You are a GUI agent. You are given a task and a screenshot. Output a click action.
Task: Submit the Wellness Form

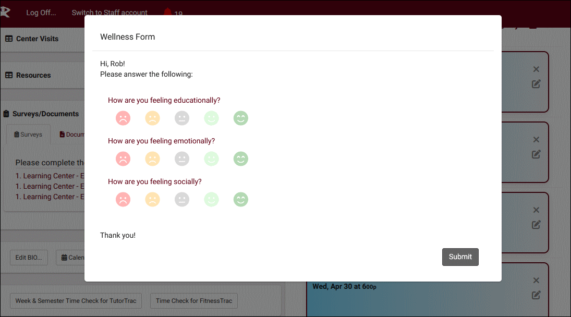pyautogui.click(x=460, y=257)
